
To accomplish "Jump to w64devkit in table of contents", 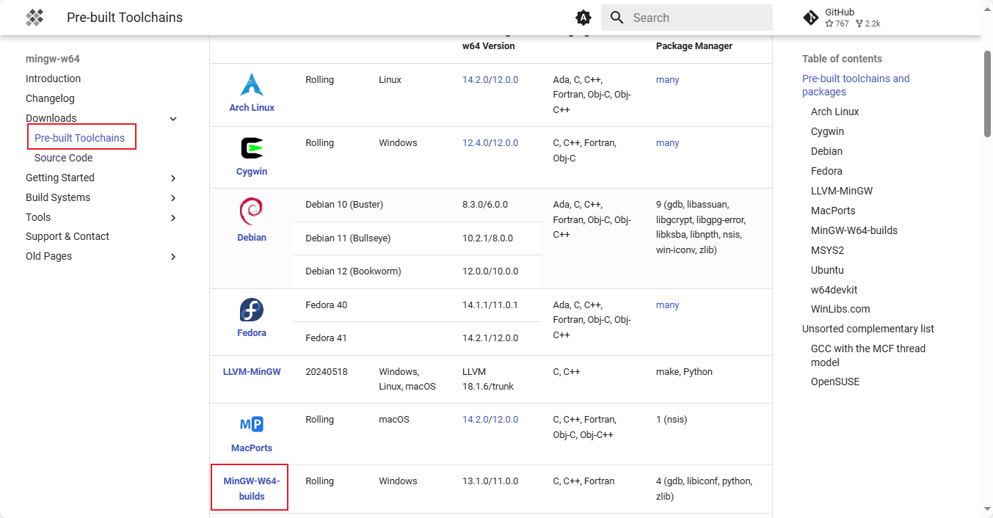I will 834,289.
